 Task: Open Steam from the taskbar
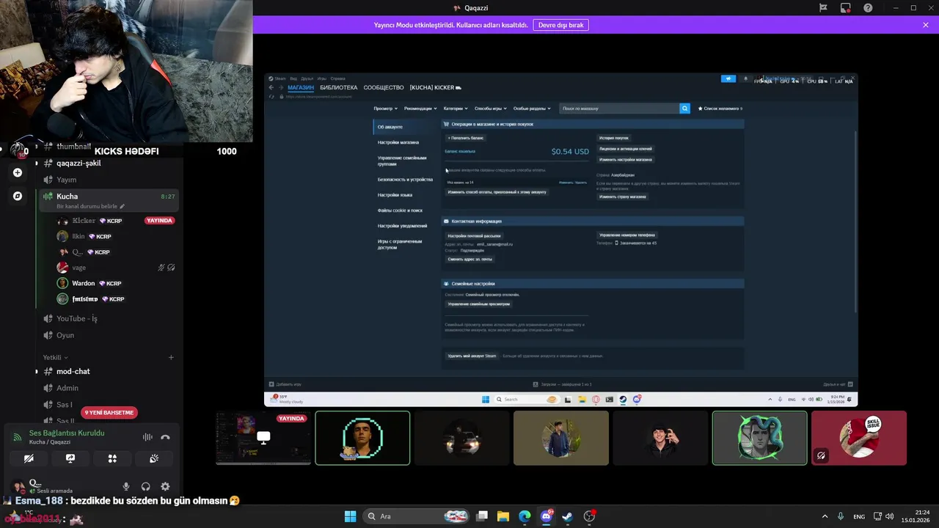coord(568,516)
